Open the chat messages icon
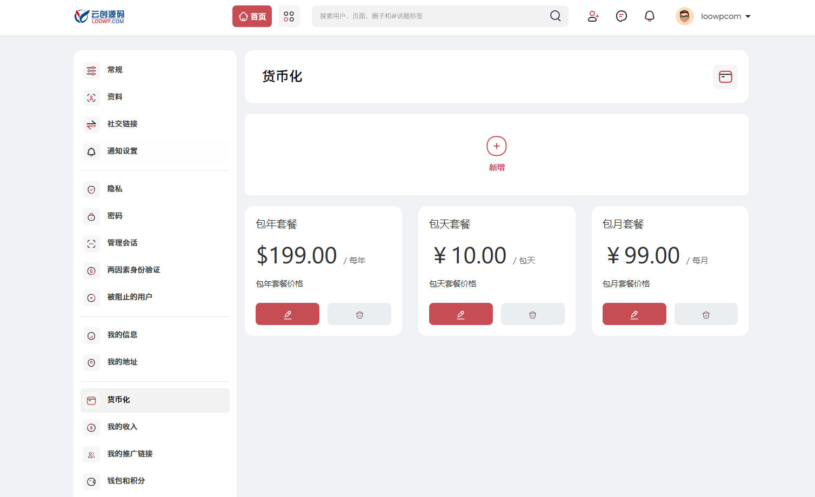 click(x=622, y=16)
